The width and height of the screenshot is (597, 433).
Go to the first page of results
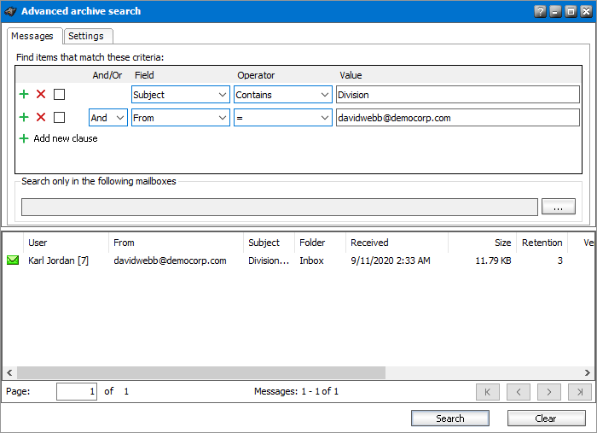pyautogui.click(x=487, y=392)
